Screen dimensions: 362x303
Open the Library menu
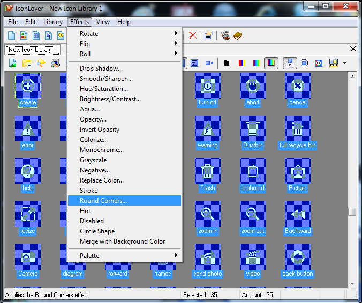(x=53, y=22)
